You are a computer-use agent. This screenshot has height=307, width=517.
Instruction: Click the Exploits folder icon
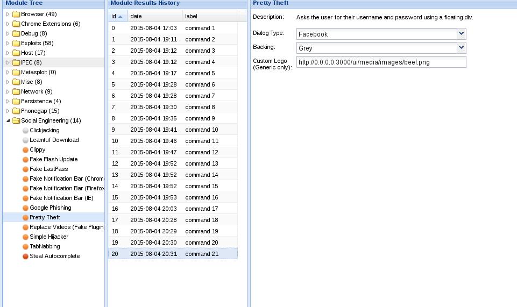point(16,43)
